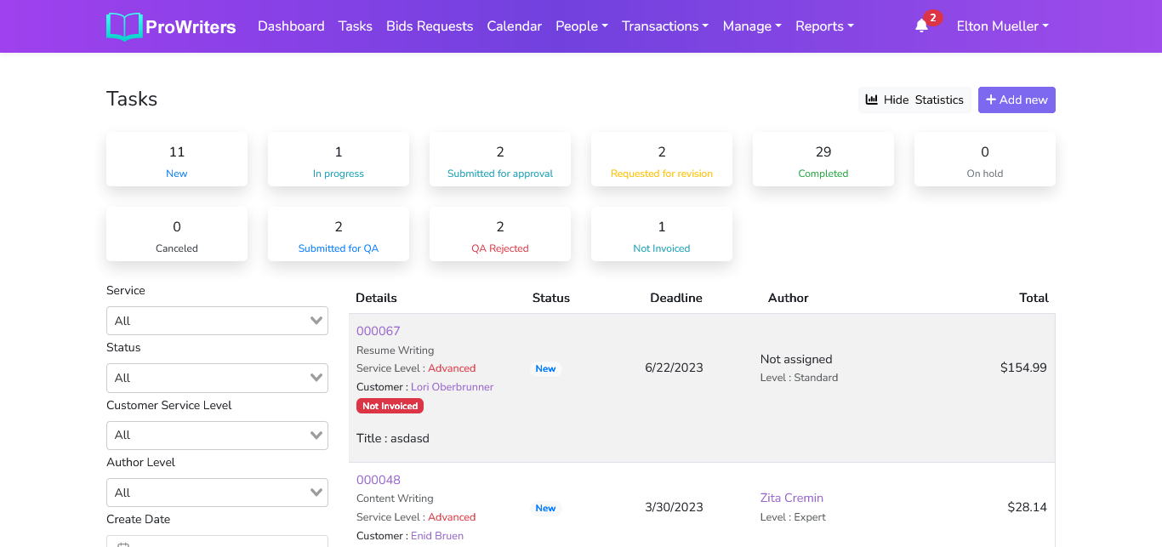
Task: Click the Add new task button
Action: 1017,100
